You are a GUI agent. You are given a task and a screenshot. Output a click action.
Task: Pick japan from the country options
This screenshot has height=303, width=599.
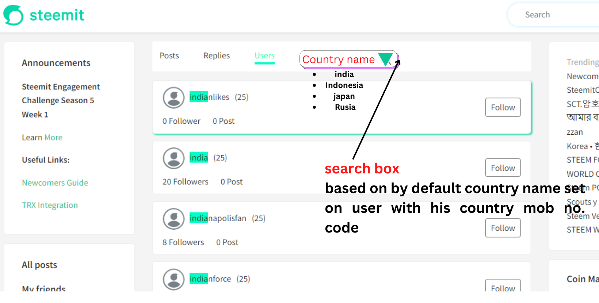coord(344,96)
